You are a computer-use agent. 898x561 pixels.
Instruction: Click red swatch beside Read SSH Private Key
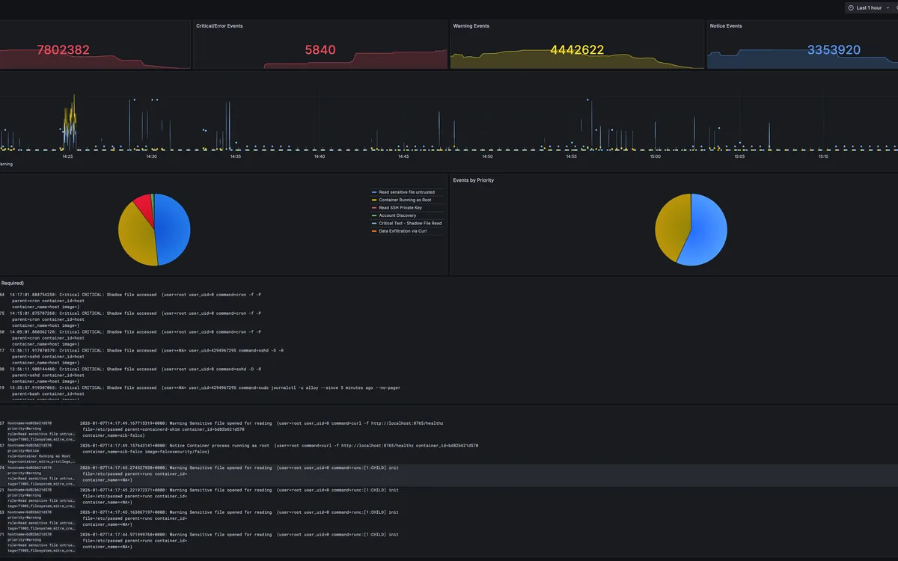pos(374,208)
